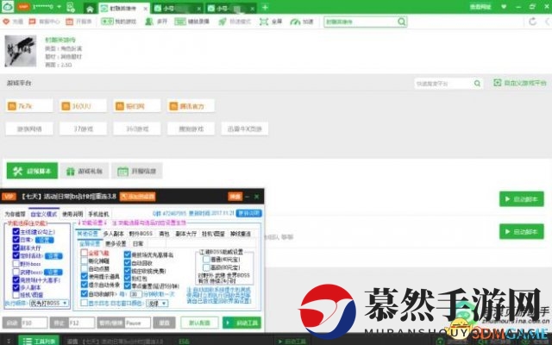Select the 背包 settings tab
The width and height of the screenshot is (552, 345).
(164, 234)
